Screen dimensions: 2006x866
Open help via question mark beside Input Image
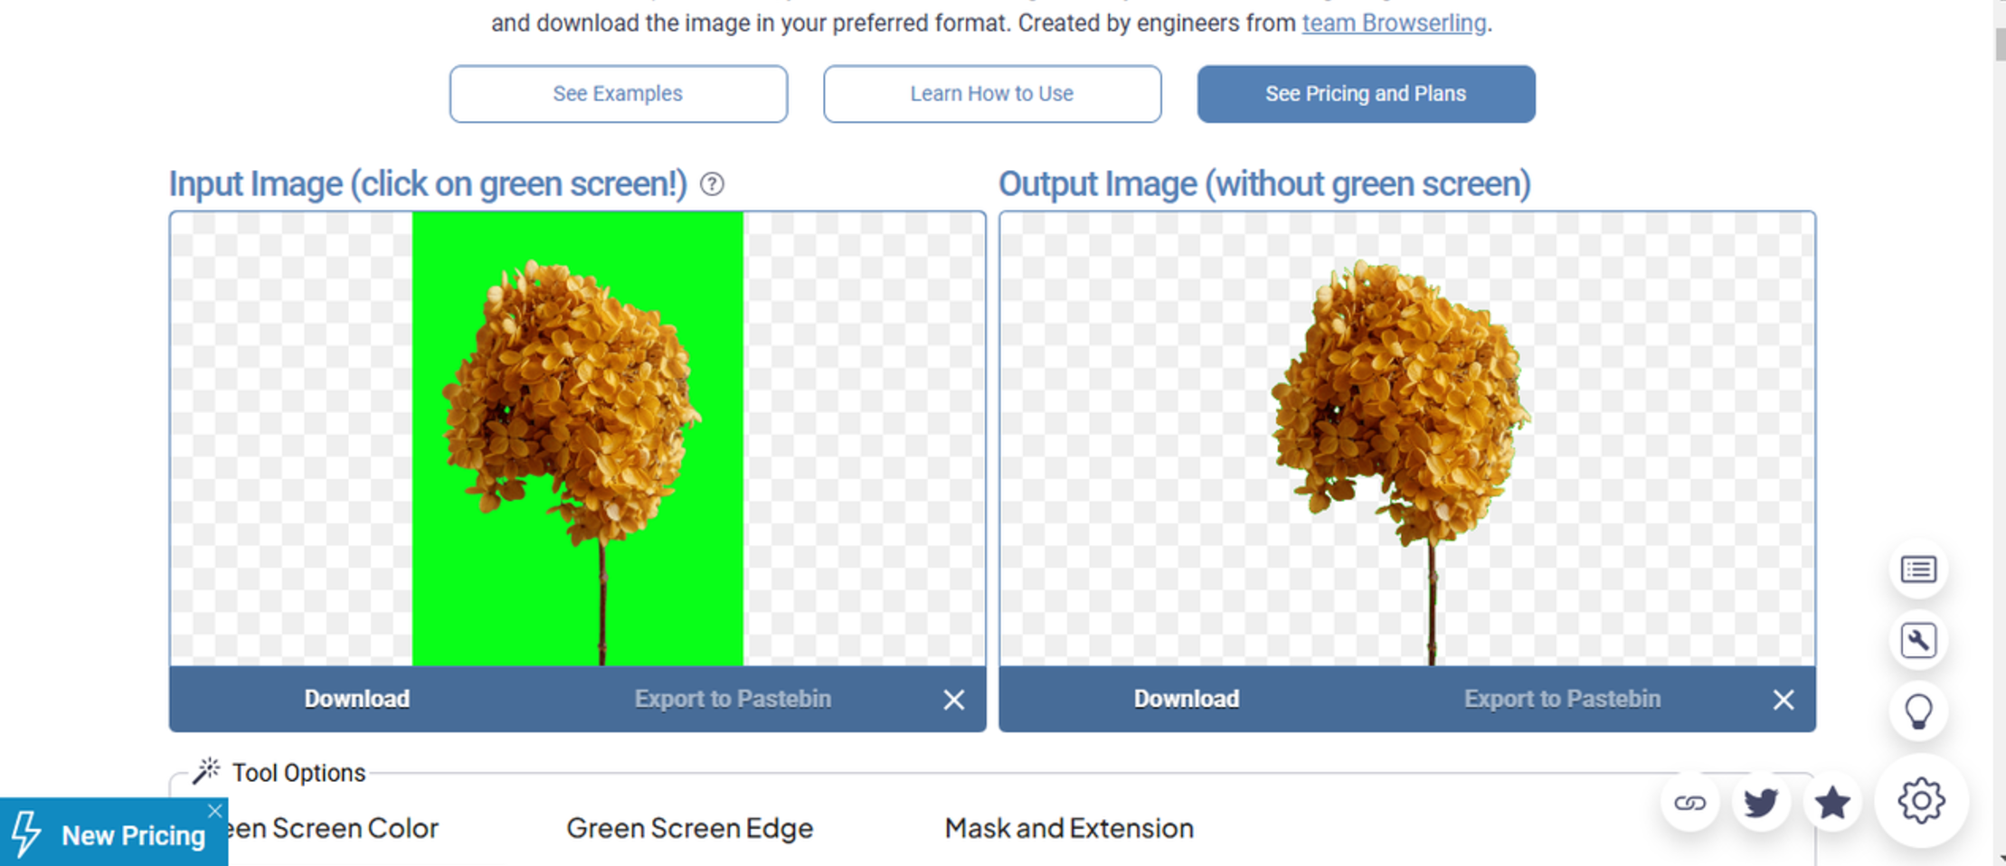click(712, 184)
